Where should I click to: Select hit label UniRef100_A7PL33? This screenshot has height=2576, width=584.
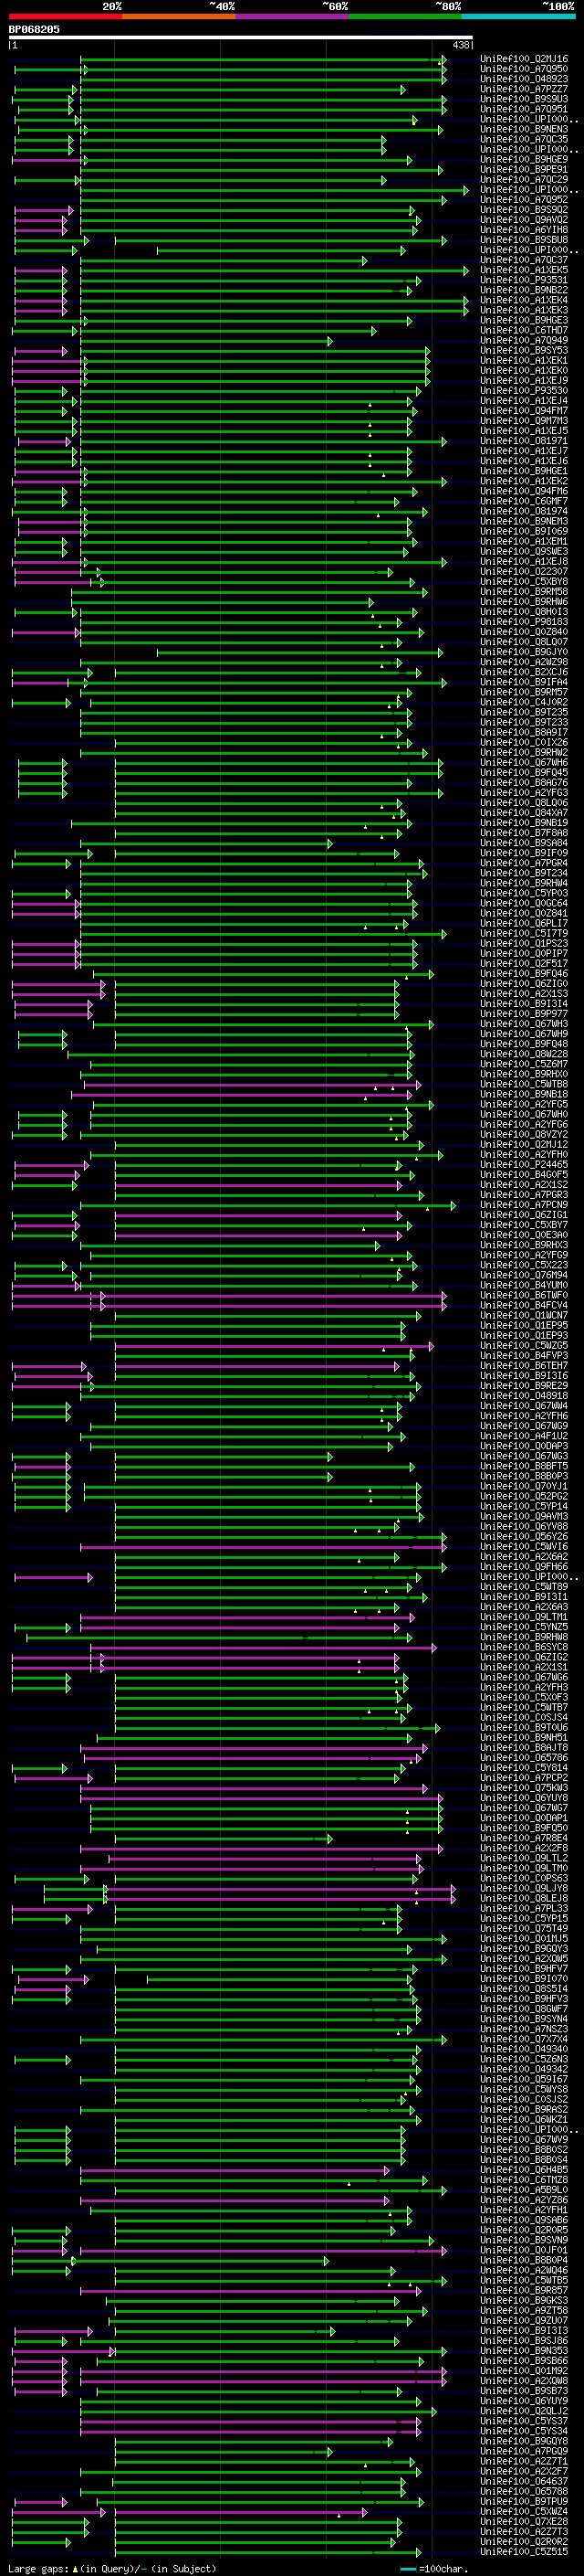(524, 1908)
